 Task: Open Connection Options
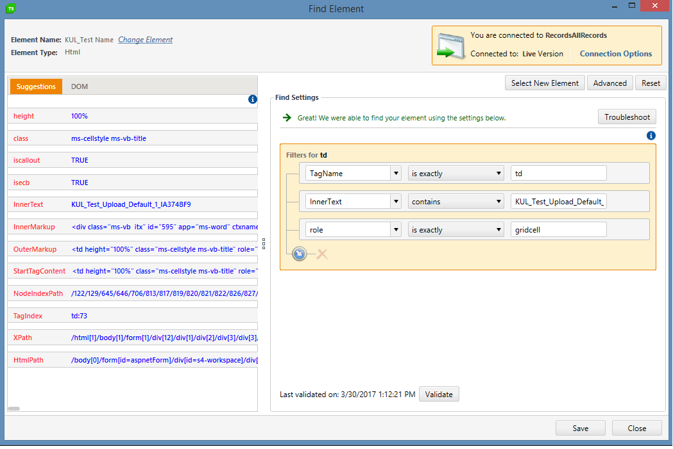tap(615, 54)
